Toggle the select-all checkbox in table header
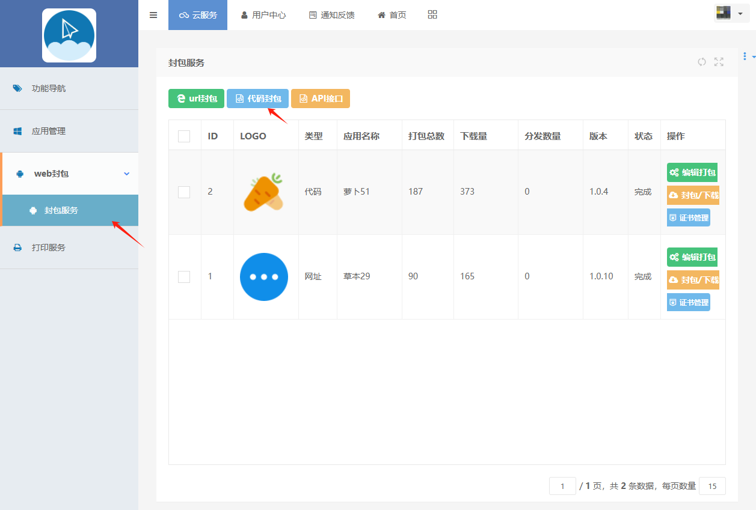Image resolution: width=756 pixels, height=510 pixels. [x=184, y=136]
